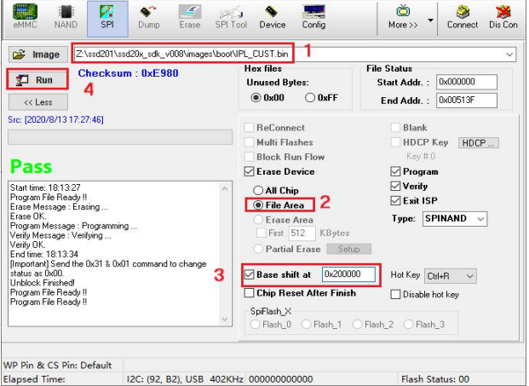
Task: Click the Run button
Action: [x=37, y=80]
